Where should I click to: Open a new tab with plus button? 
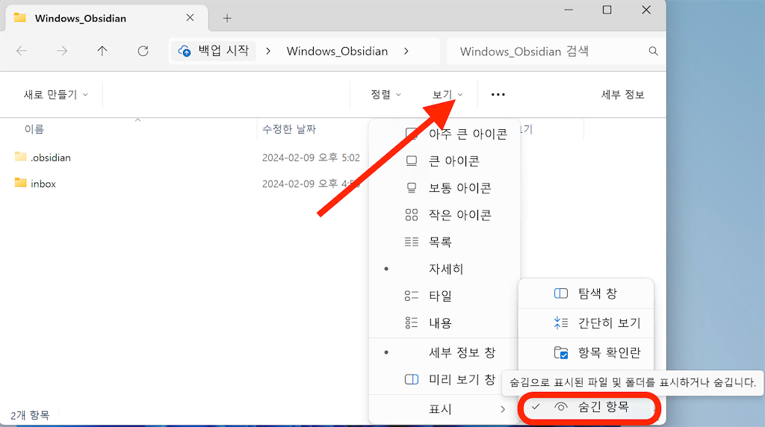[227, 18]
